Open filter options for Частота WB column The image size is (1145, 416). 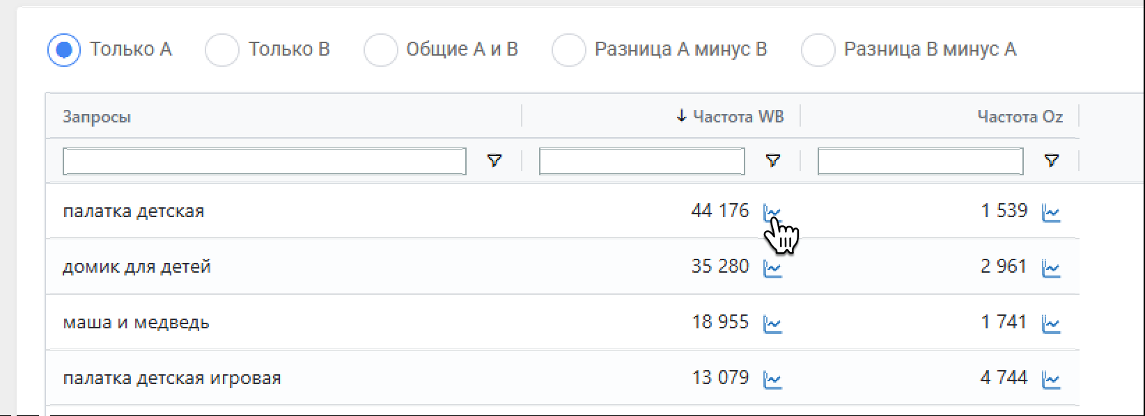[x=772, y=161]
